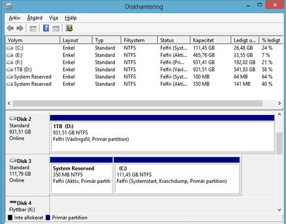Toggle the console tree pane icon
Screen dimensions: 286x224
(x=33, y=29)
